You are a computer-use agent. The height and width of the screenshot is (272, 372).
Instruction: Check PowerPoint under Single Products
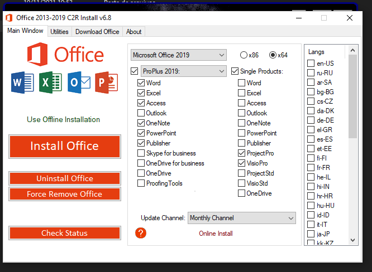pos(241,133)
